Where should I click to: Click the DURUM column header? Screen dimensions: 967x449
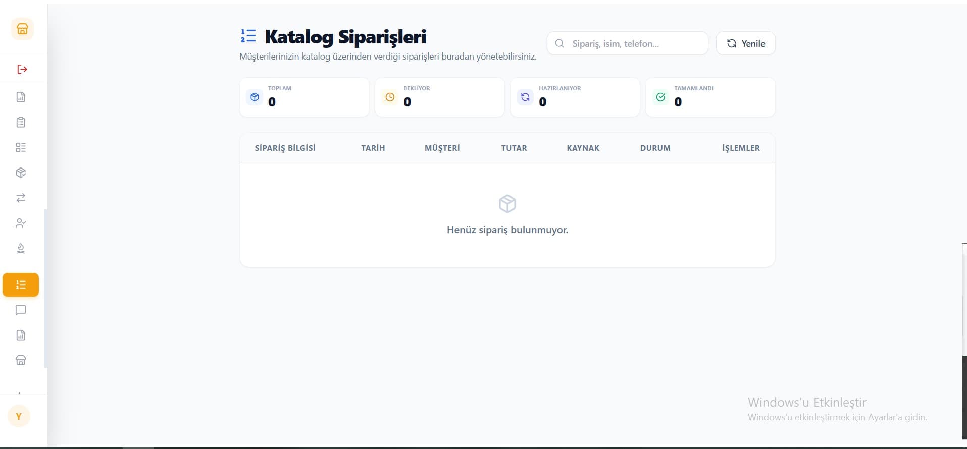pos(655,148)
